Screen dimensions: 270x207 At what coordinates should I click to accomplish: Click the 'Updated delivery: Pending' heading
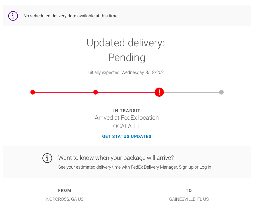tap(126, 50)
